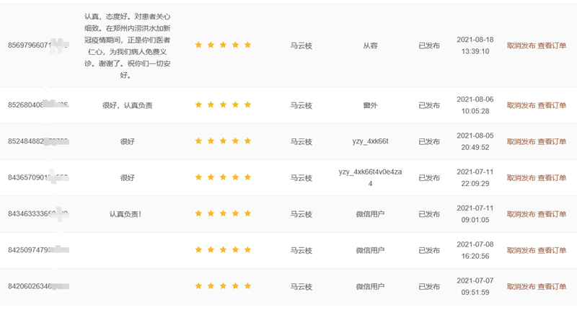Click the second star in the 认真负责! review row
Viewport: 577px width, 310px height.
pos(211,214)
